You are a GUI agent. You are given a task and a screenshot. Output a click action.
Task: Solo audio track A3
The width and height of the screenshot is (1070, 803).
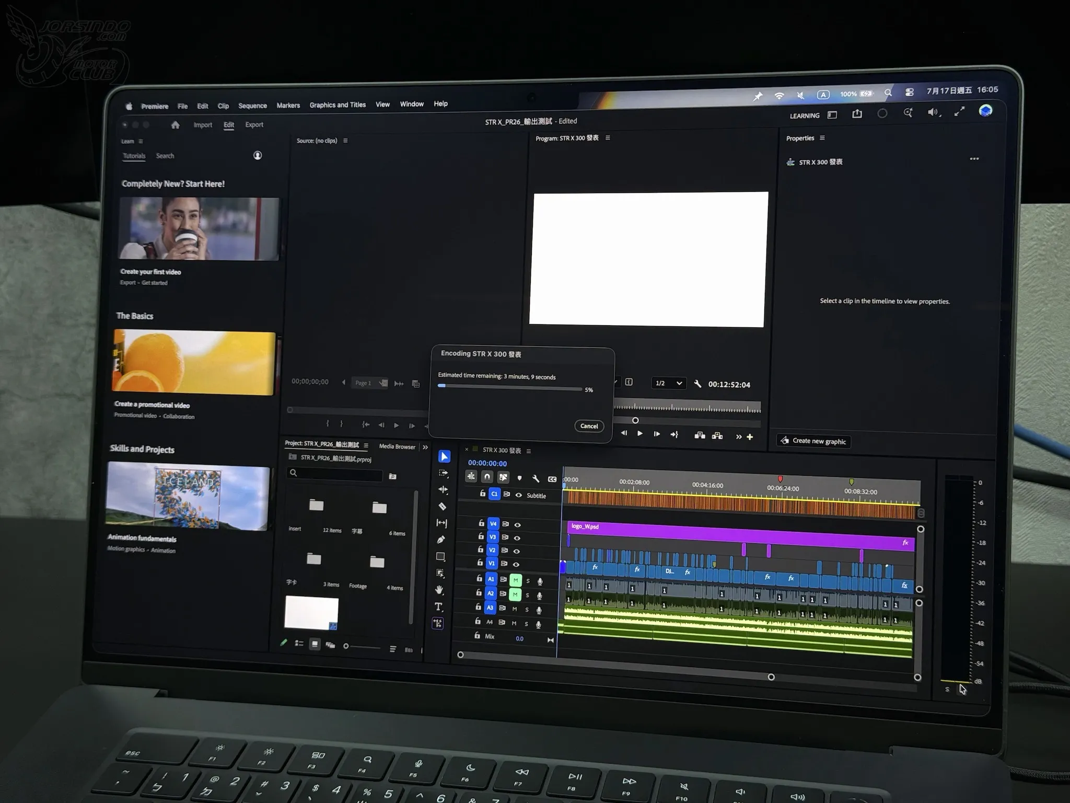527,610
